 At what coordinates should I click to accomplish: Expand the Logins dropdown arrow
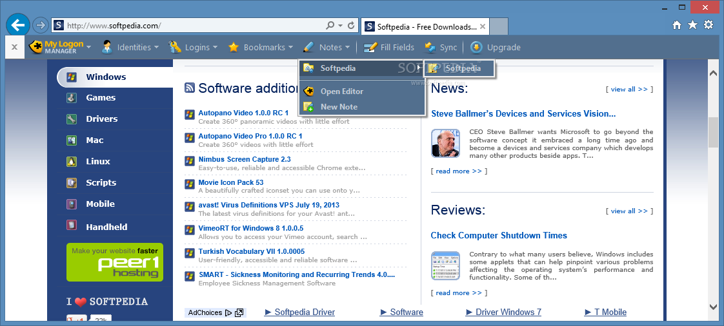(215, 47)
